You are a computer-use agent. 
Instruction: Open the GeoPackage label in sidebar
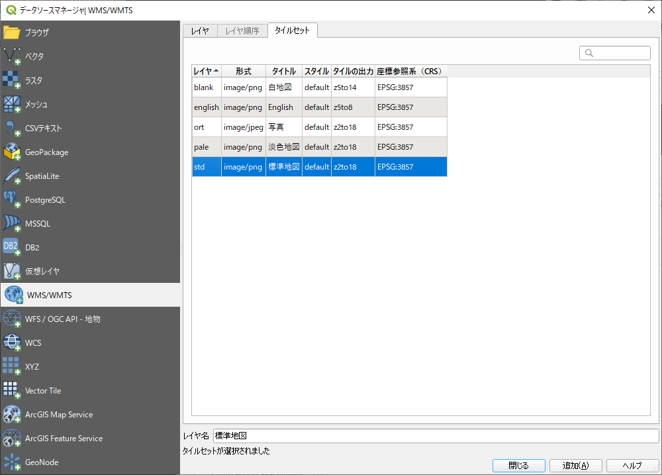point(46,152)
